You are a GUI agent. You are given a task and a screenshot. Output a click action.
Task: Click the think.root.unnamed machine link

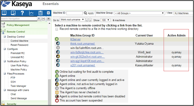point(83,44)
